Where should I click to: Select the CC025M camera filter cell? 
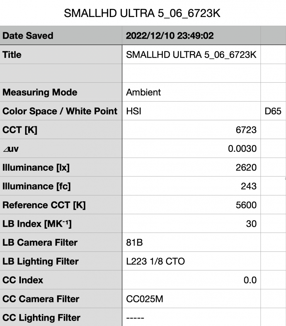click(x=141, y=299)
